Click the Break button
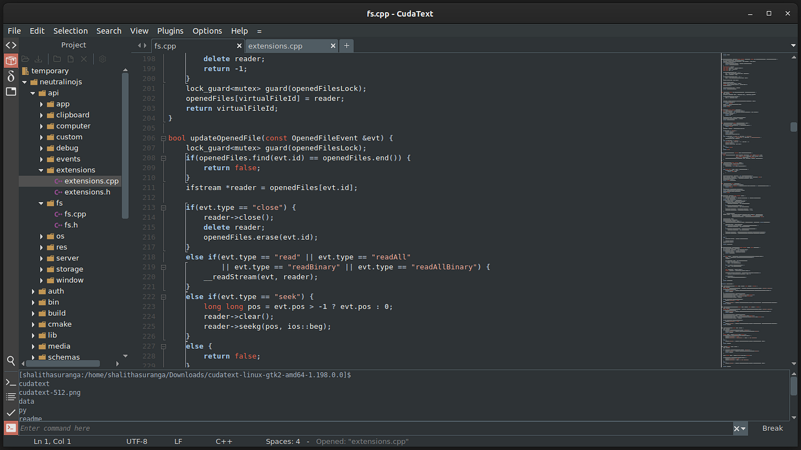Viewport: 801px width, 450px height. [772, 428]
